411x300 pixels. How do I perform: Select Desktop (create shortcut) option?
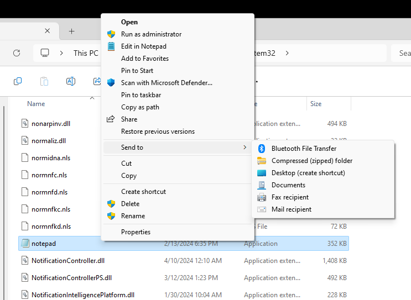[308, 173]
